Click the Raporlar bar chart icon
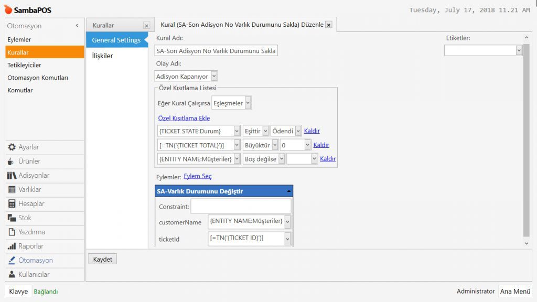The height and width of the screenshot is (302, 537). coord(12,246)
